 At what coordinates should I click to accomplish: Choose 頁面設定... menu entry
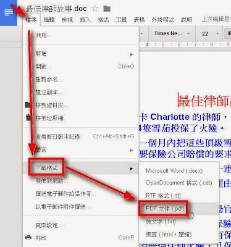81,225
